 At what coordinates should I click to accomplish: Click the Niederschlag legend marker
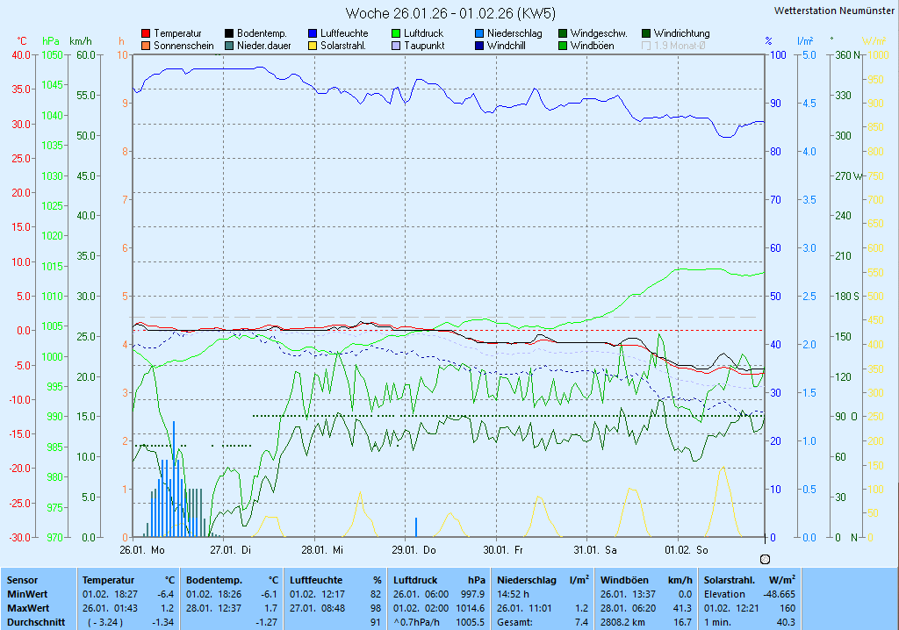479,33
